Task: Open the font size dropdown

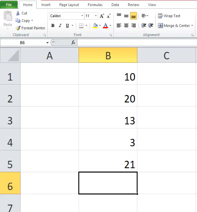Action: [96, 16]
